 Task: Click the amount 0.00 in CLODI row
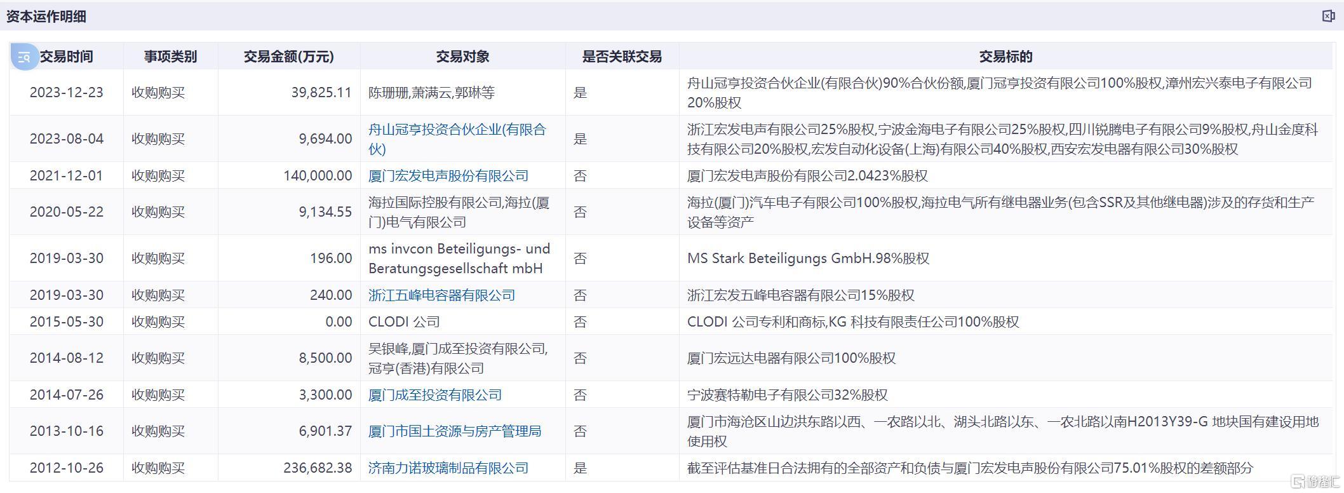coord(339,322)
